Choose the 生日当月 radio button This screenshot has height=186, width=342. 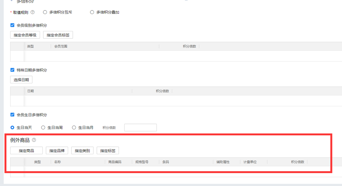(74, 128)
